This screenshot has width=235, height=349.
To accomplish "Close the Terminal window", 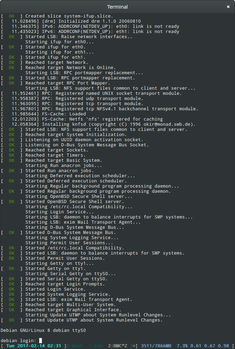I will pyautogui.click(x=228, y=7).
